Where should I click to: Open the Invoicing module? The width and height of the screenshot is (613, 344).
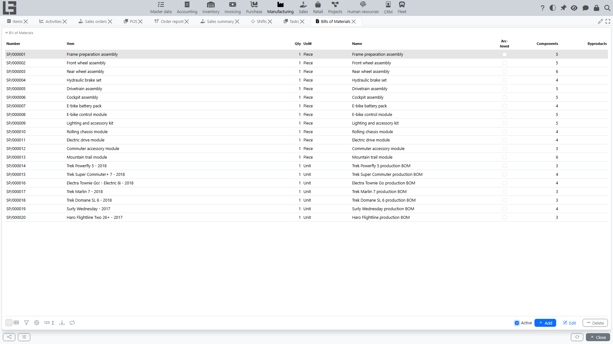point(232,8)
